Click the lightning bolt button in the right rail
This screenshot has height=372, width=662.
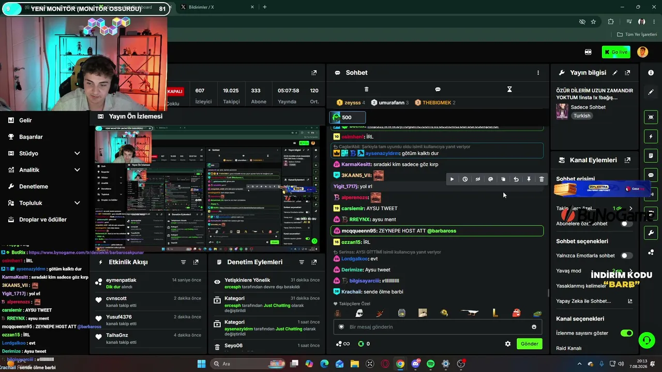pos(651,136)
